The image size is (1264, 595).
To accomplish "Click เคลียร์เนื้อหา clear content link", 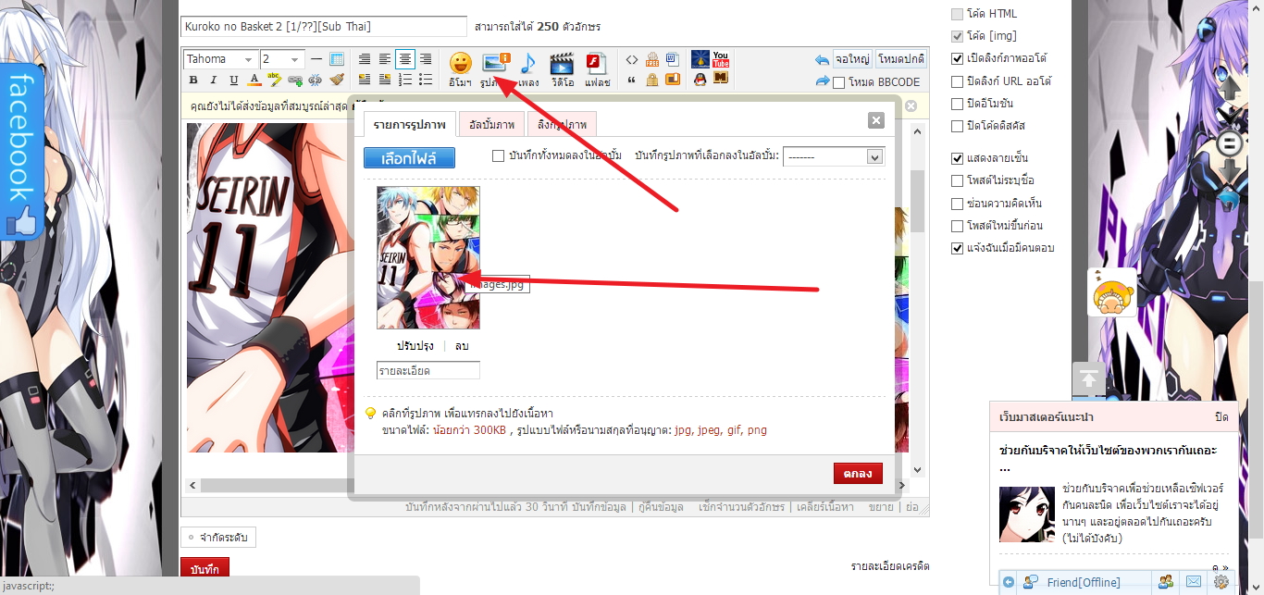I will pos(826,507).
